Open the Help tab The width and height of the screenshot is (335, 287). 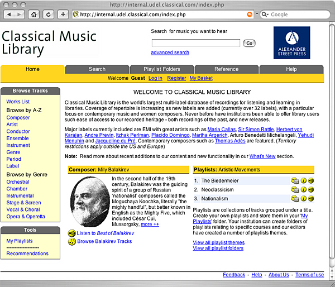point(291,69)
